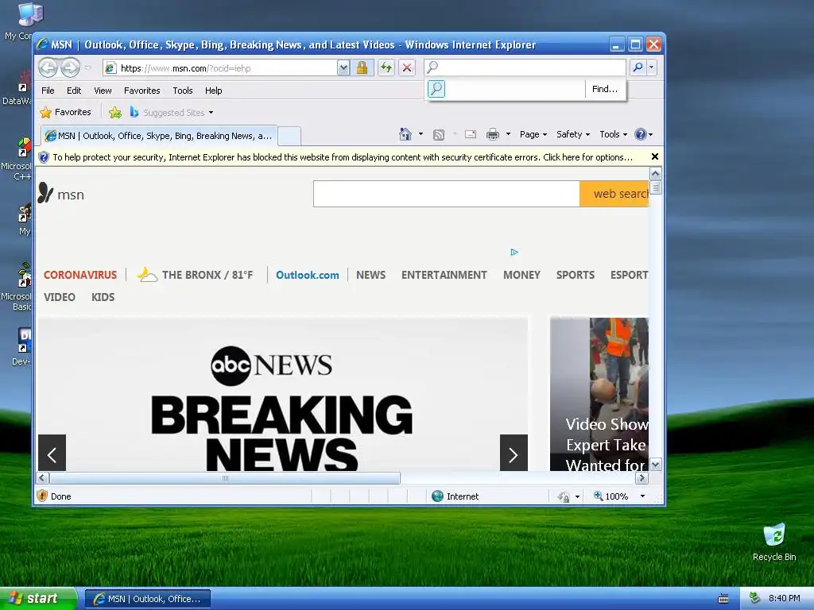The height and width of the screenshot is (610, 814).
Task: Click the AdChoices triangle icon
Action: [514, 252]
